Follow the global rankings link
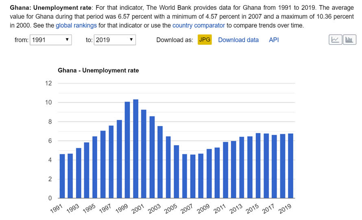Image resolution: width=362 pixels, height=220 pixels. click(x=76, y=25)
